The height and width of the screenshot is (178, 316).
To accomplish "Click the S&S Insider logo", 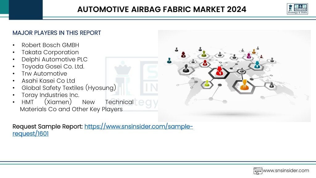I will (297, 9).
